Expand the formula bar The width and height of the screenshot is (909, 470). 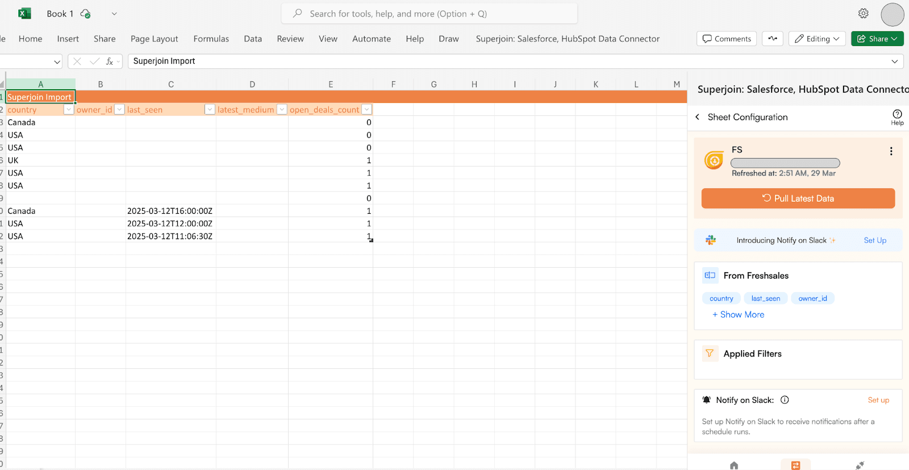(895, 61)
